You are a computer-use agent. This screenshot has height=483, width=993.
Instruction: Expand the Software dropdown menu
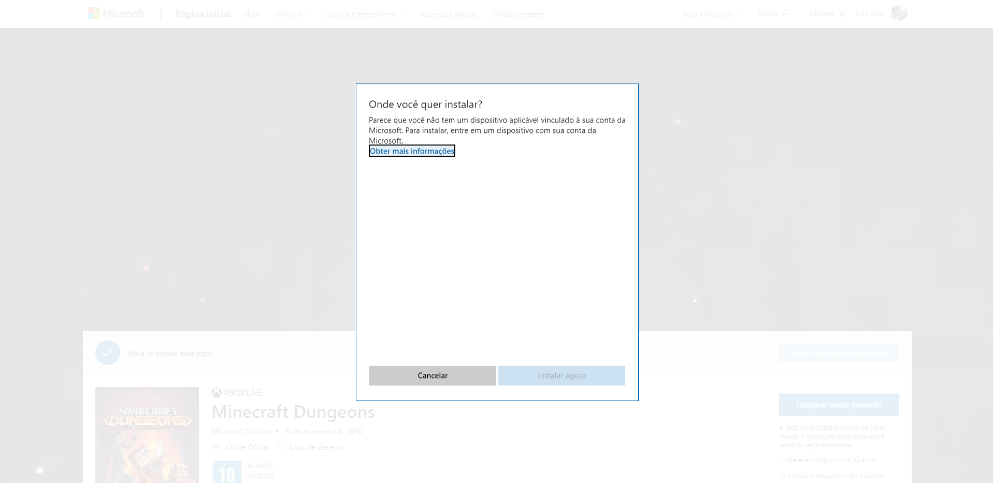pyautogui.click(x=293, y=14)
